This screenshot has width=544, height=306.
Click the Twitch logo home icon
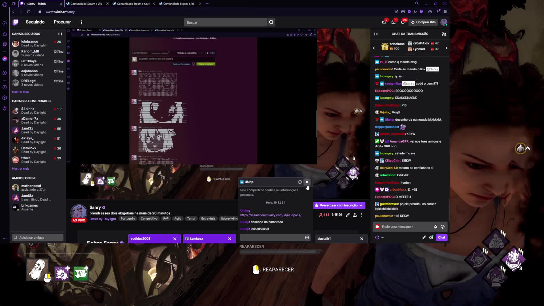click(16, 22)
